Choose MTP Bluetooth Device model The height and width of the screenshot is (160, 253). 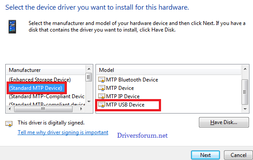tap(132, 80)
